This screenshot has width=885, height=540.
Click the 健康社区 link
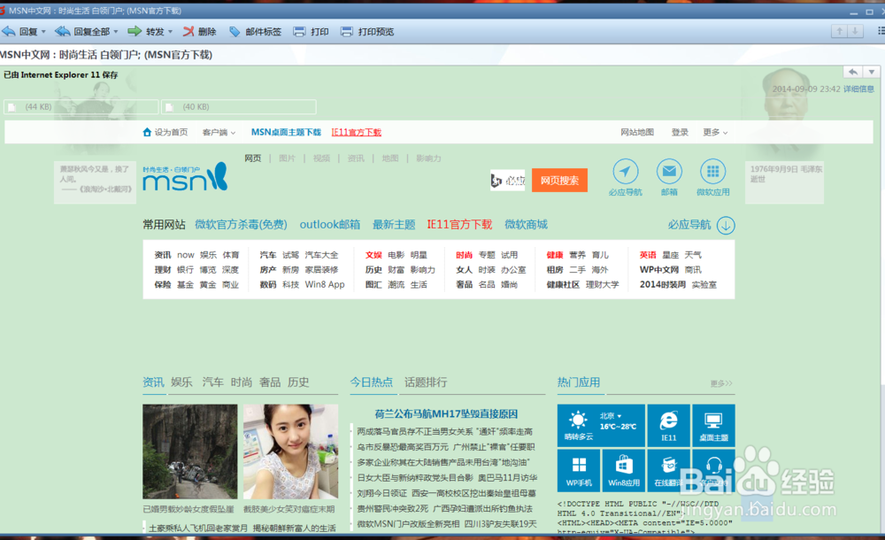tap(563, 285)
